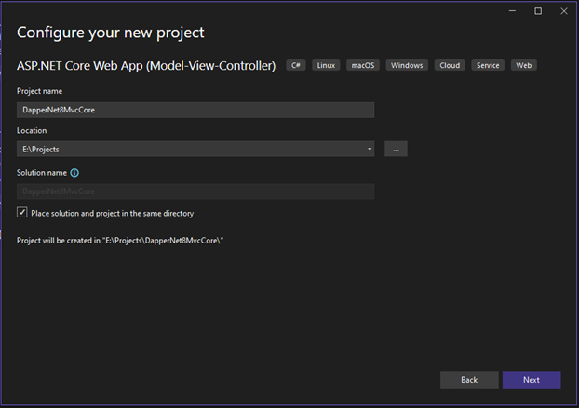Select the macOS platform tag

click(x=363, y=65)
